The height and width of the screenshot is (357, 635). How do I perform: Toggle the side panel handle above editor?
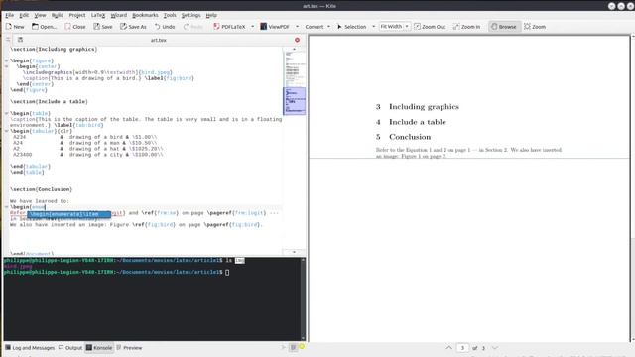8,40
